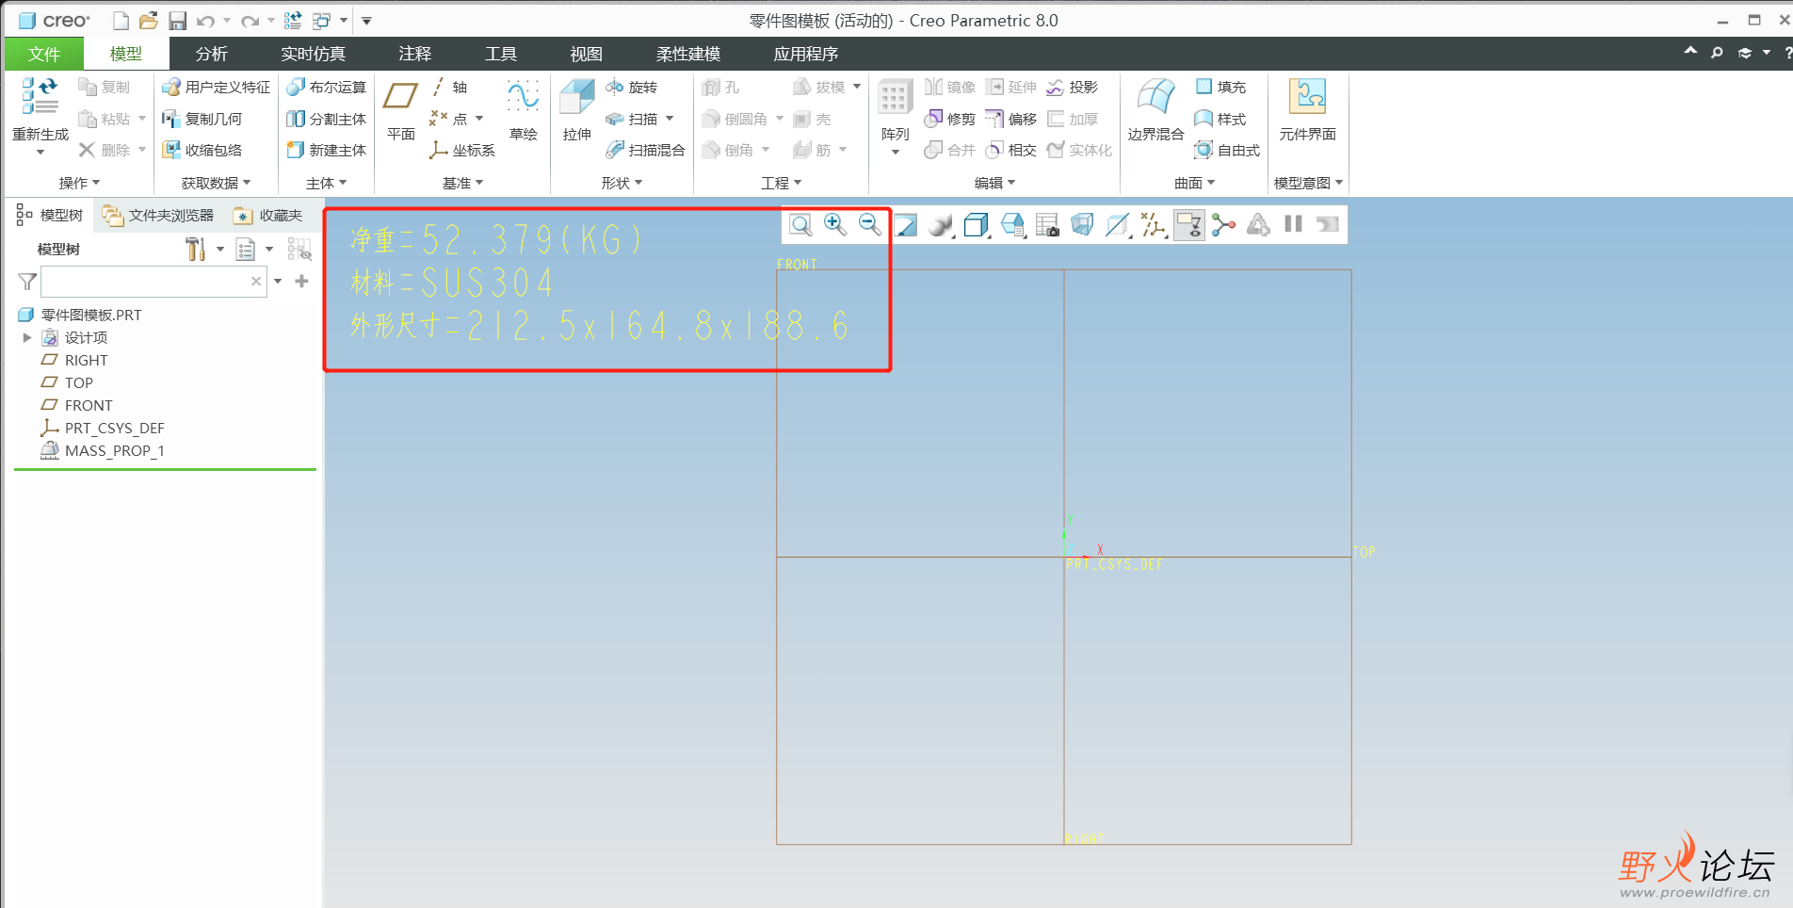Click the Fill (填充) surface tool
This screenshot has height=908, width=1793.
(x=1220, y=87)
